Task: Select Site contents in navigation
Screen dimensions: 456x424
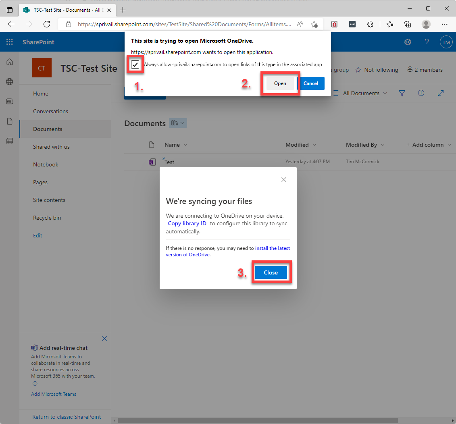Action: coord(49,200)
